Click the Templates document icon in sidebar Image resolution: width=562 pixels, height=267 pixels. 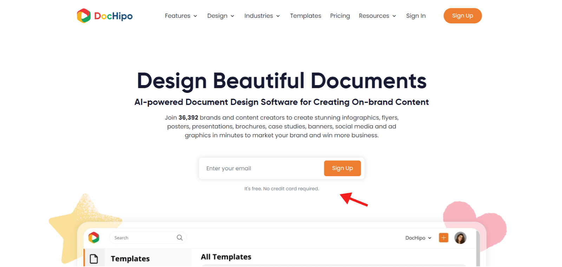pos(94,259)
